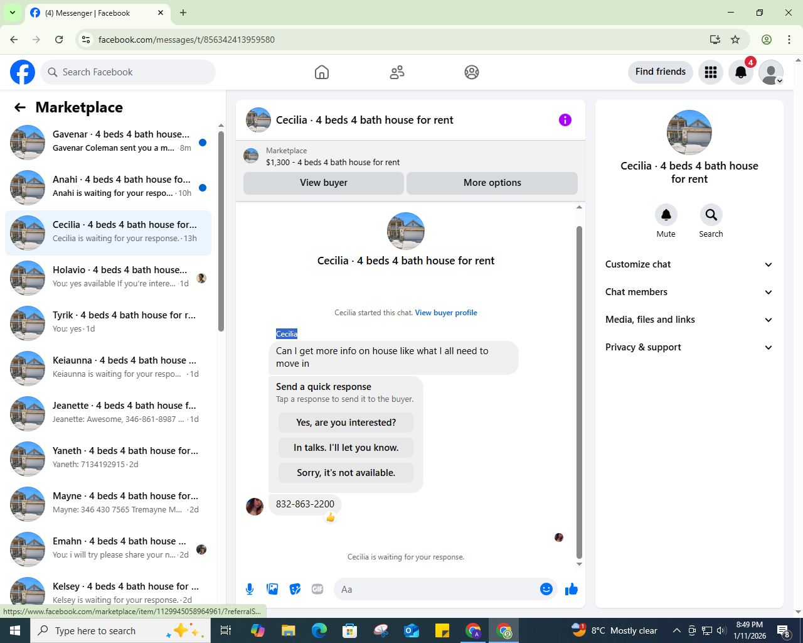803x643 pixels.
Task: Send quick reply "Sorry, it's not available."
Action: [346, 473]
